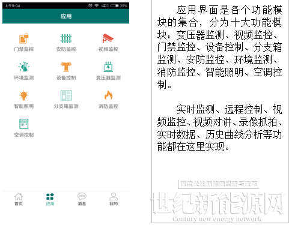This screenshot has width=289, height=225.
Task: Switch to the 消息 messages tab
Action: coord(82,199)
